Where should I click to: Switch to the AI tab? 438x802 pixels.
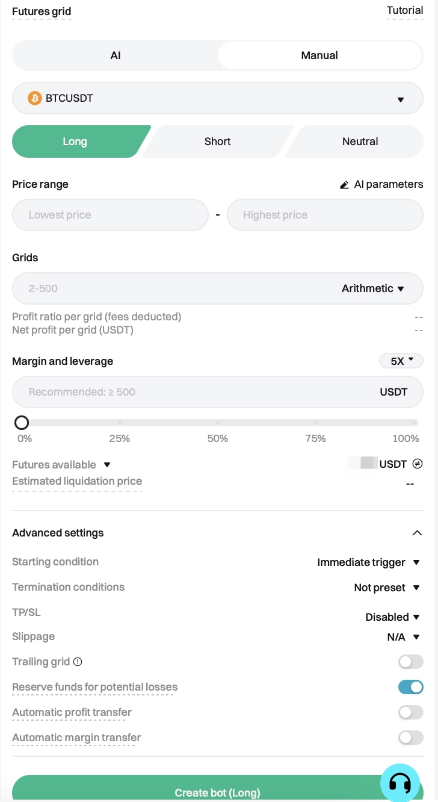[x=116, y=55]
